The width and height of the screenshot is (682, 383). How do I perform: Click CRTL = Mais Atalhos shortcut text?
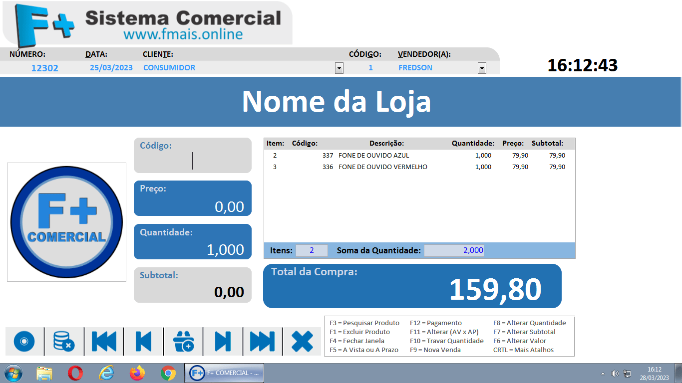point(523,350)
